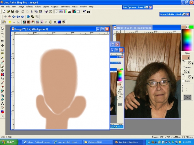
Task: Click the blue gradient effects toolbar icon
Action: (x=59, y=22)
